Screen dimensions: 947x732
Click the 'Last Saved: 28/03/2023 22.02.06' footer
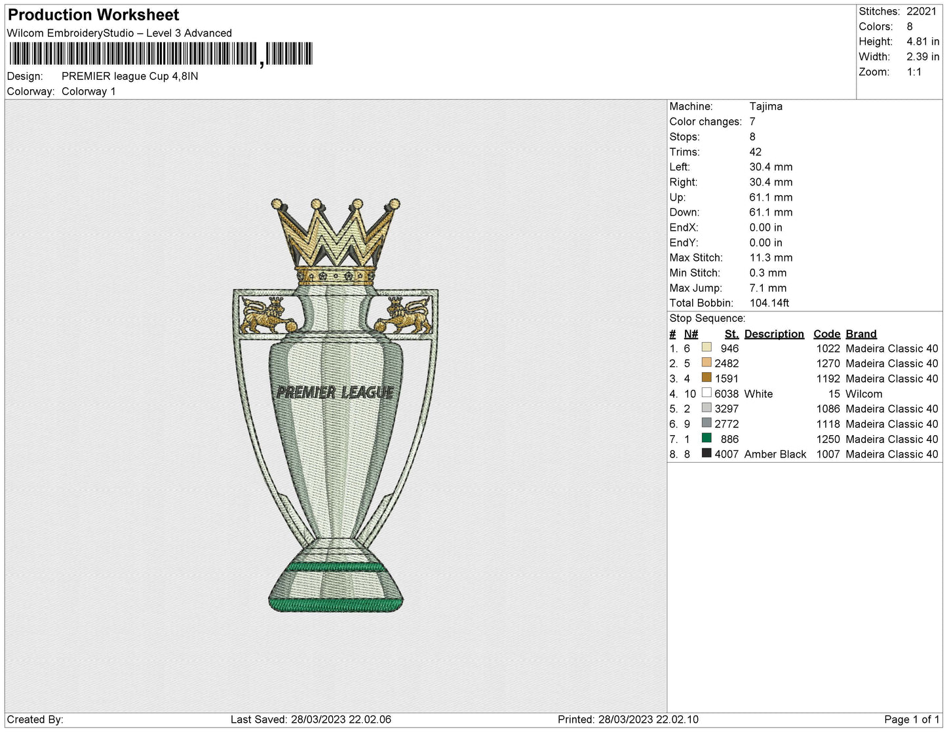[x=311, y=720]
